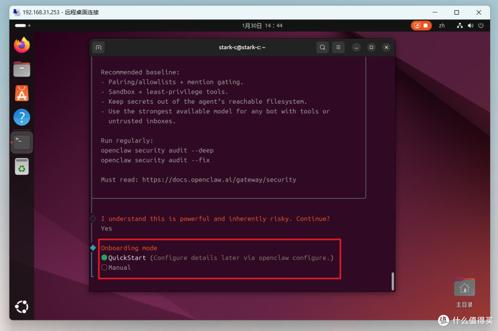Launch Ubuntu App Center from dock

point(22,94)
